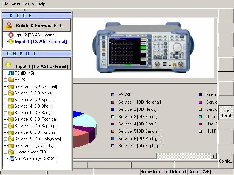234x175 pixels.
Task: Click the PSI/SI folder icon in tree
Action: click(x=11, y=80)
